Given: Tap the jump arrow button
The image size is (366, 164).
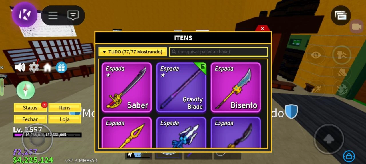Looking at the screenshot, I should (x=329, y=139).
